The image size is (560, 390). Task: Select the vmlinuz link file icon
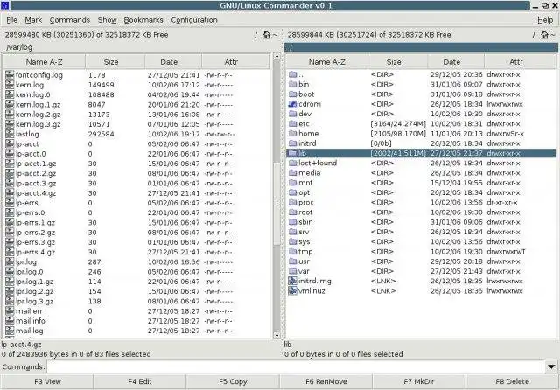[292, 291]
